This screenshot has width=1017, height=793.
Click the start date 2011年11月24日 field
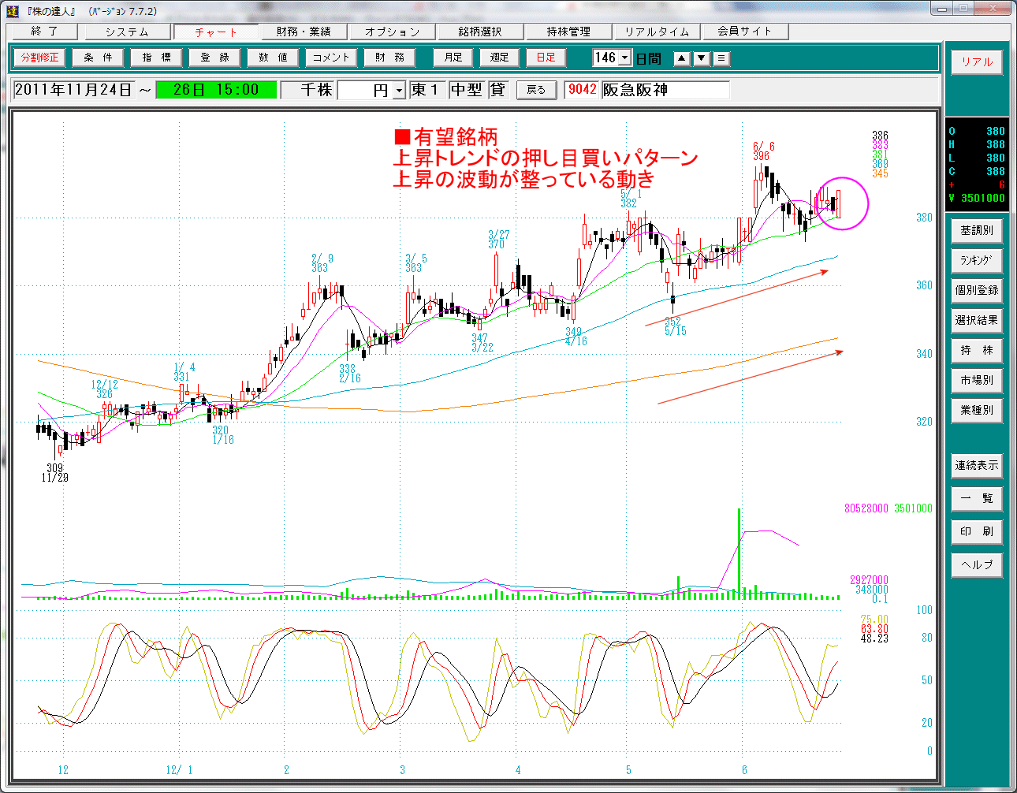click(x=74, y=90)
